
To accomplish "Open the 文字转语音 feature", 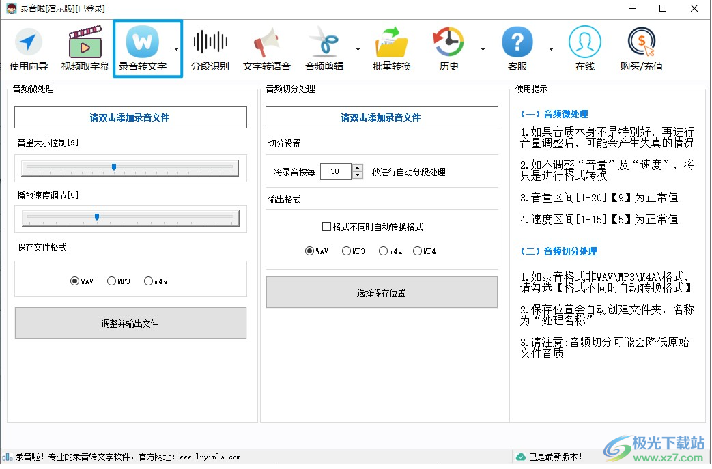I will [x=266, y=46].
